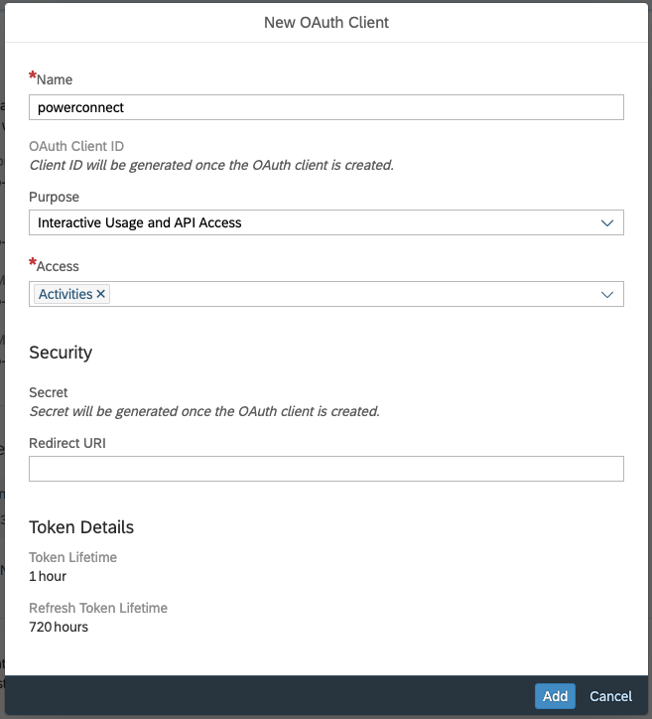The width and height of the screenshot is (652, 719).
Task: Click the Token Details section heading
Action: (x=81, y=527)
